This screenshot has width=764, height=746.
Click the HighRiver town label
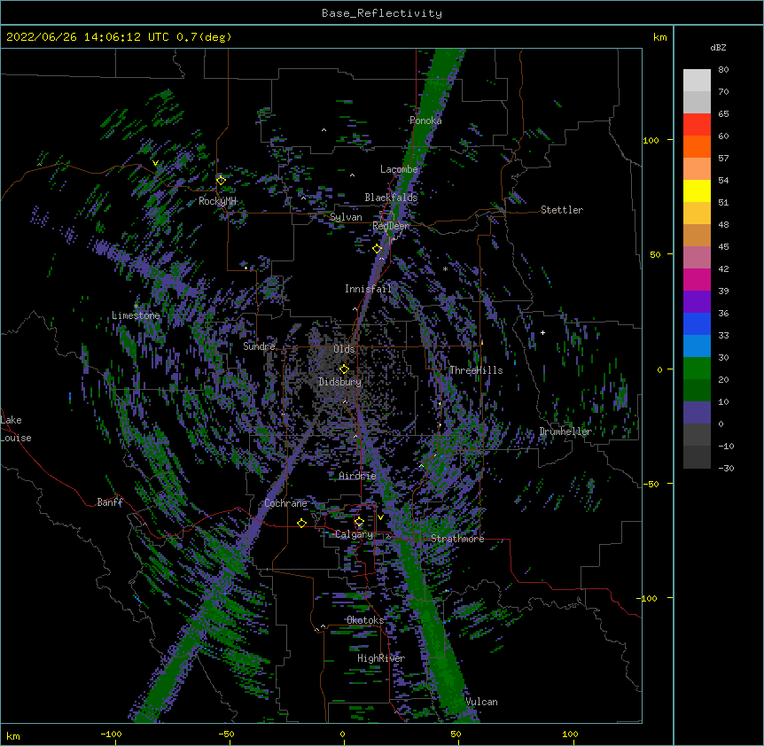[x=381, y=658]
